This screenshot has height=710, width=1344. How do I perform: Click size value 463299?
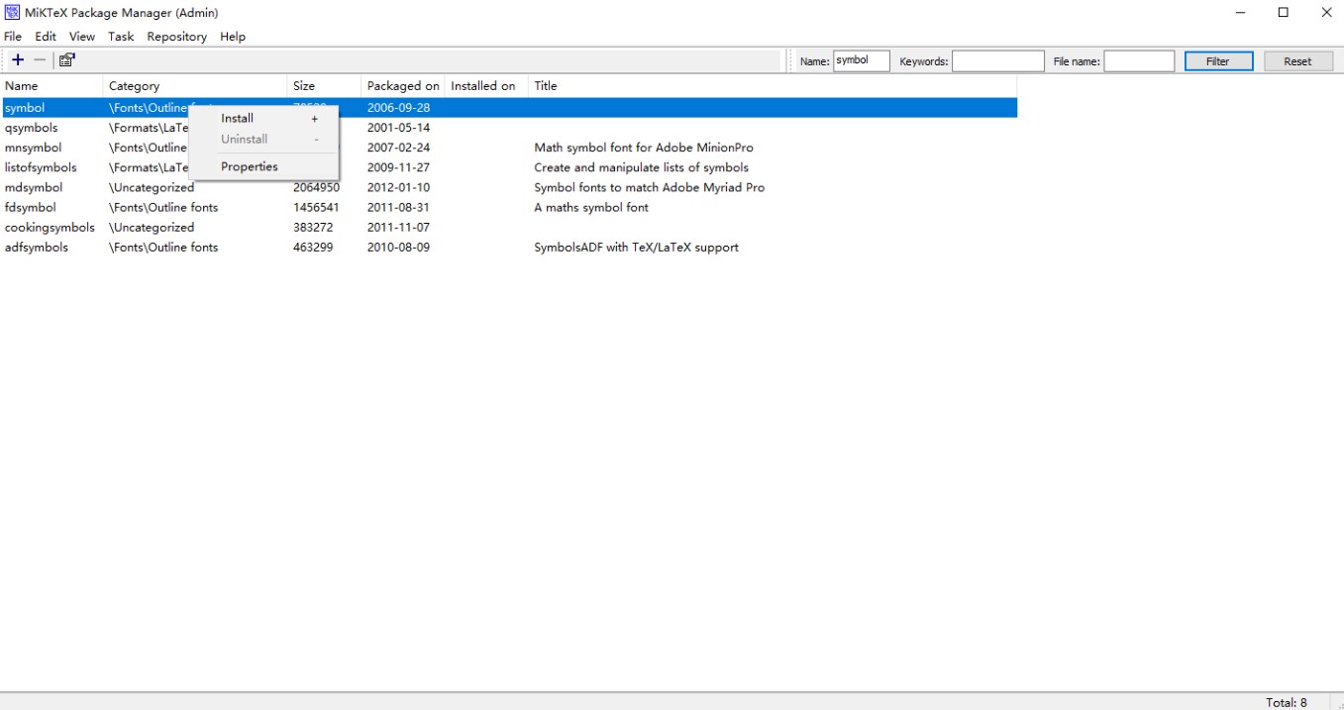313,247
